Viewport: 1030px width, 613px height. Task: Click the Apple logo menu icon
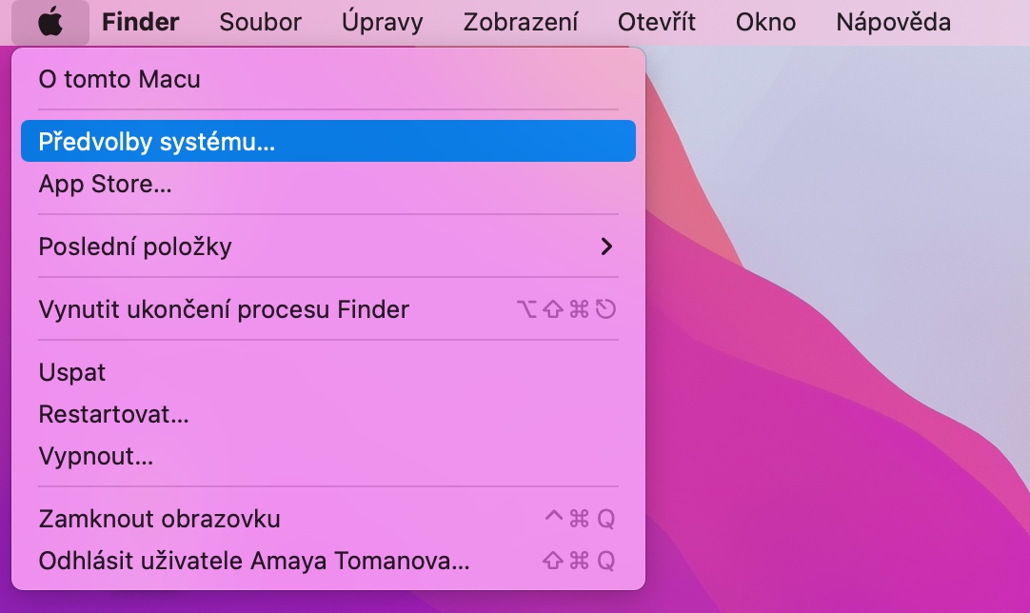tap(50, 22)
